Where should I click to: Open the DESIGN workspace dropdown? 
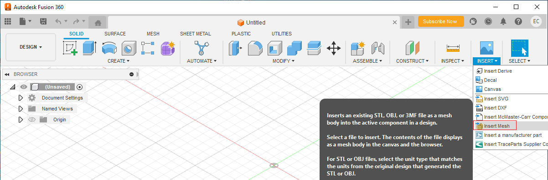31,47
